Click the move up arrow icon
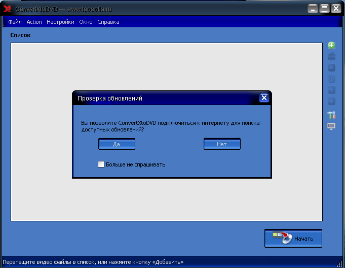Image resolution: width=345 pixels, height=268 pixels. click(331, 90)
